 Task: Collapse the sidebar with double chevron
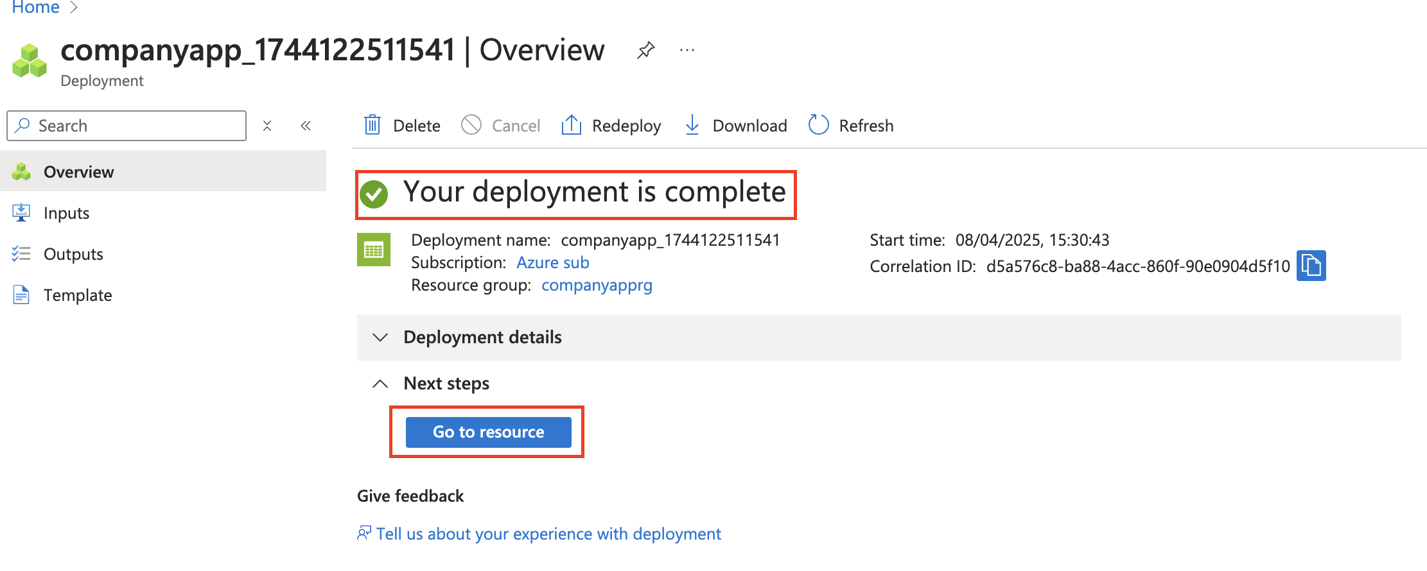click(306, 126)
